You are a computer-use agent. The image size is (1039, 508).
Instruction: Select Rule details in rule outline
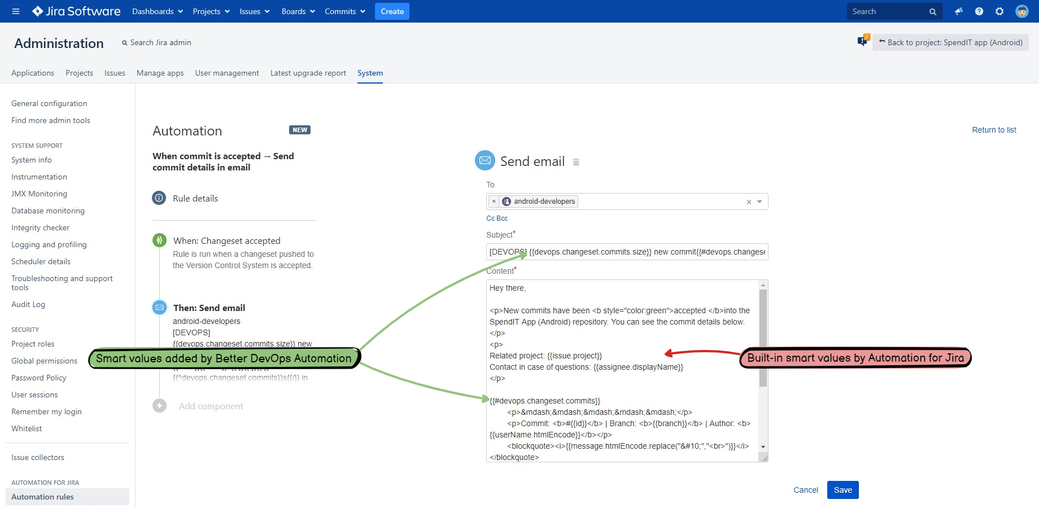[195, 198]
